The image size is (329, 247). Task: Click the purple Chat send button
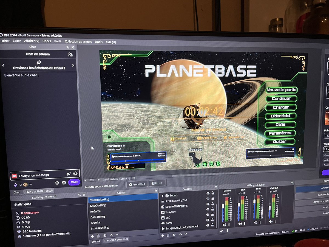coord(74,182)
